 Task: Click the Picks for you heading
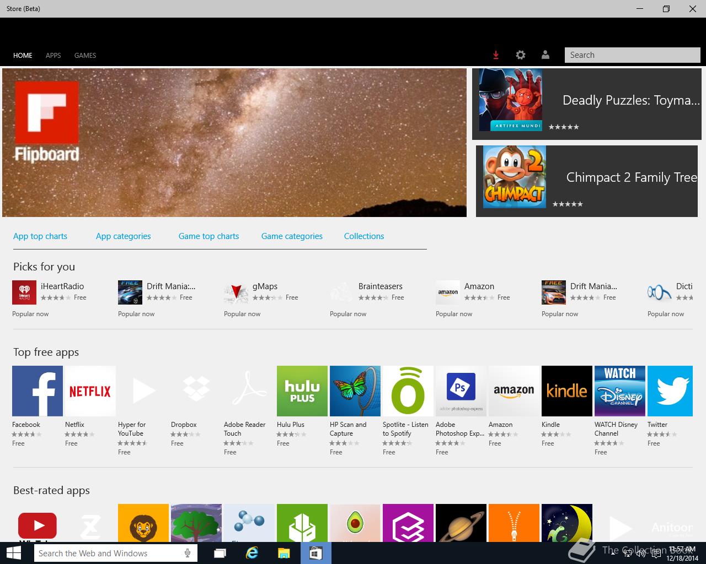(x=44, y=267)
